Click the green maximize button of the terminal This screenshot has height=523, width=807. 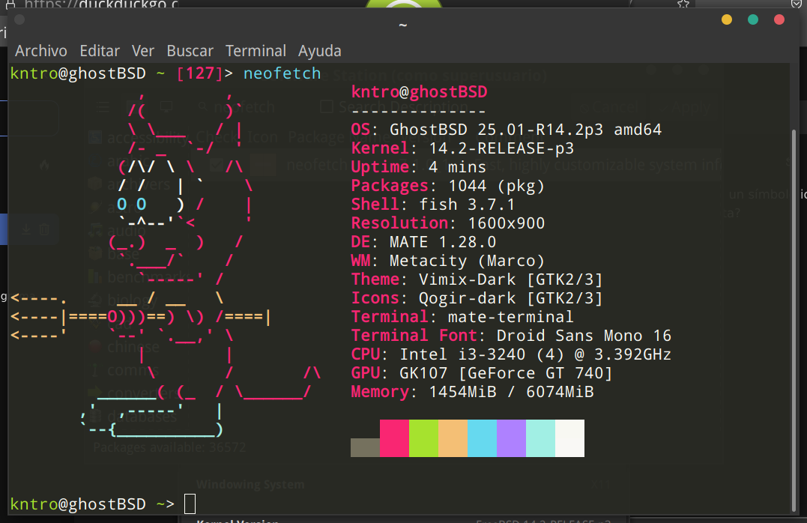click(x=753, y=19)
